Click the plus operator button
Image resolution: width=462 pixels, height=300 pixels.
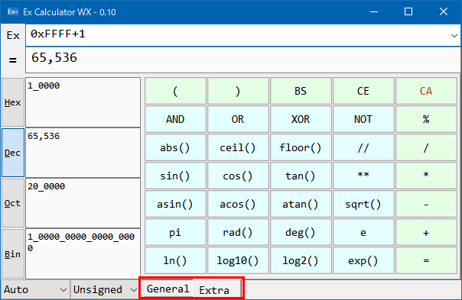click(426, 232)
